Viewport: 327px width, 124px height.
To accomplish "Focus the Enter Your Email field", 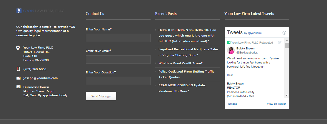I will pos(118,60).
